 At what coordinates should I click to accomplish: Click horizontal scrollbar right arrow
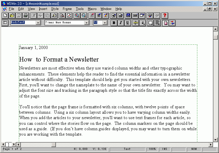point(211,144)
